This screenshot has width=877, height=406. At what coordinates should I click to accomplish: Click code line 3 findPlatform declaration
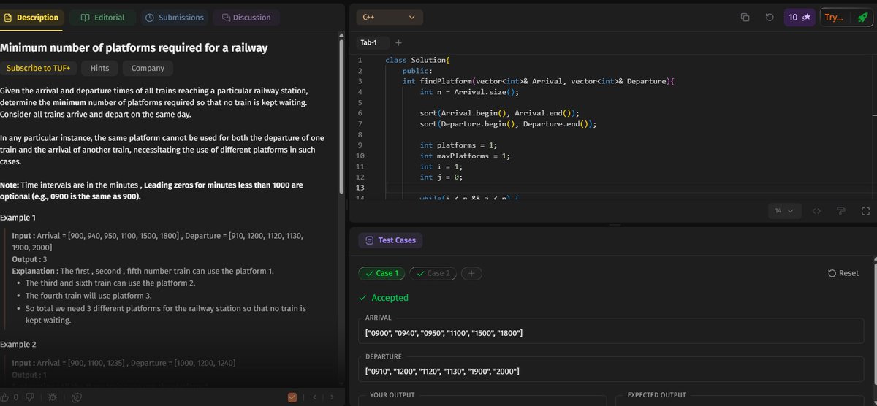coord(538,81)
